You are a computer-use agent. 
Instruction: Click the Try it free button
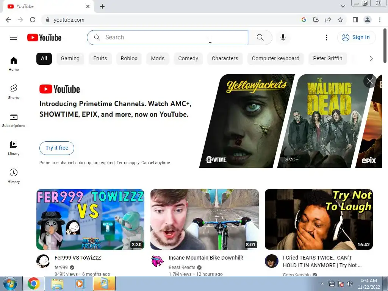click(x=57, y=148)
